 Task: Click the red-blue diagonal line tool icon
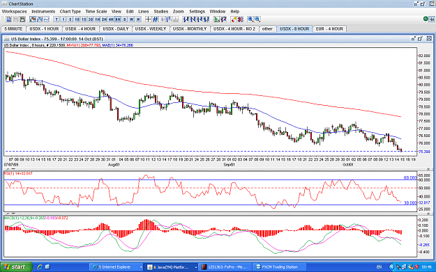click(223, 19)
